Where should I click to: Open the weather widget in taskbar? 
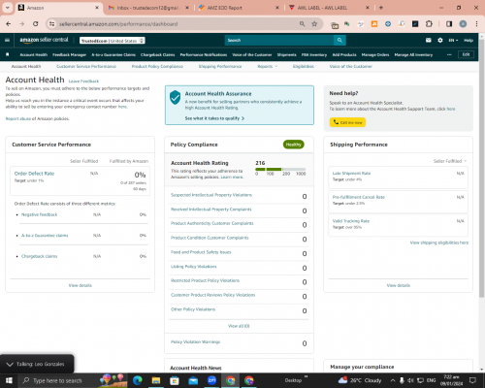pyautogui.click(x=360, y=380)
